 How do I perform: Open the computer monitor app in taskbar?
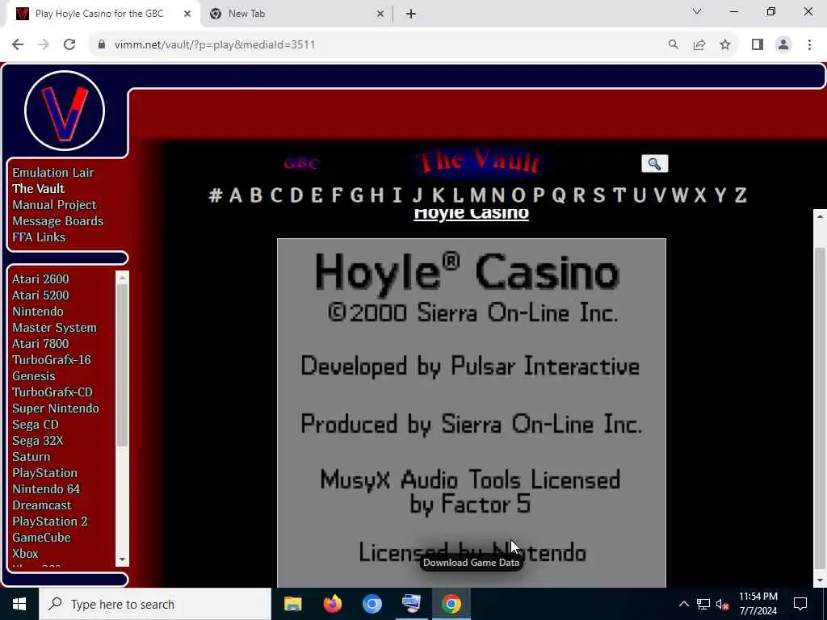tap(411, 604)
